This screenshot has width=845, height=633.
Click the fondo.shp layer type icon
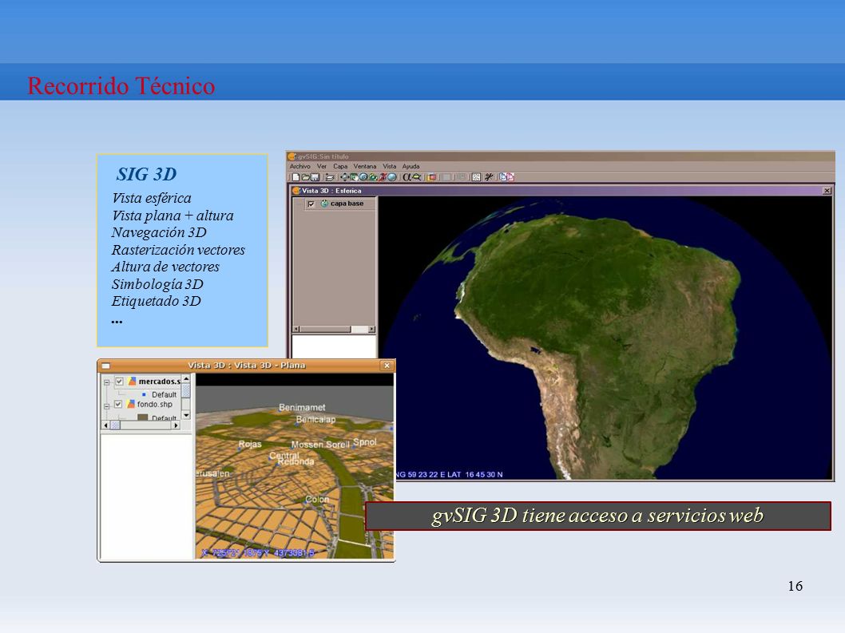[131, 404]
